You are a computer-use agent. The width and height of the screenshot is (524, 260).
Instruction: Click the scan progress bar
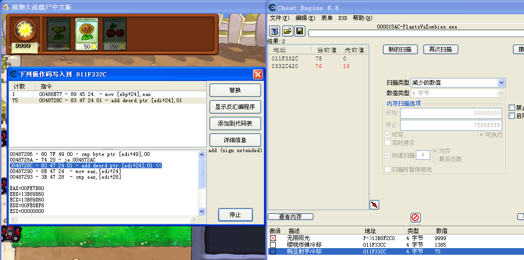pyautogui.click(x=416, y=33)
